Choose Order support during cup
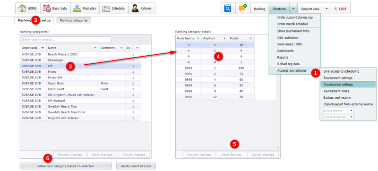This screenshot has width=378, height=171. [295, 17]
